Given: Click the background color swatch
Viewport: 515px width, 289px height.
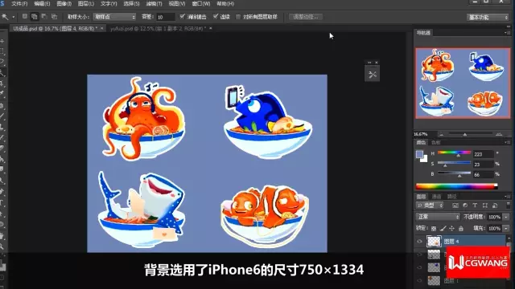Looking at the screenshot, I should (x=425, y=160).
